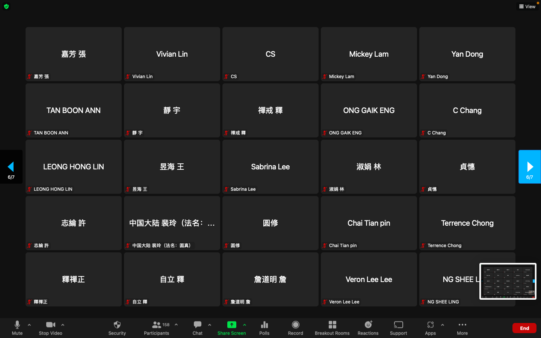Start recording with Record button

coord(295,327)
